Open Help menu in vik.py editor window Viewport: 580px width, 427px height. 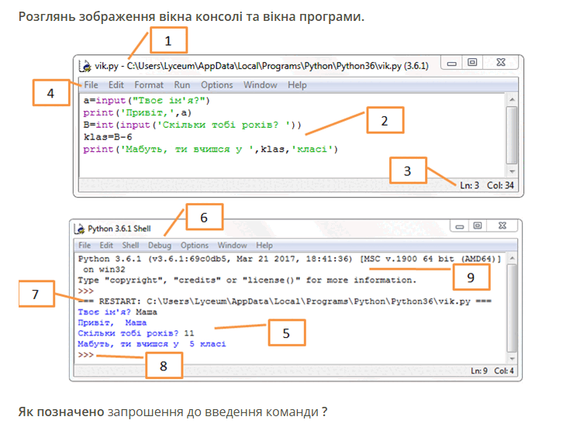tap(297, 85)
